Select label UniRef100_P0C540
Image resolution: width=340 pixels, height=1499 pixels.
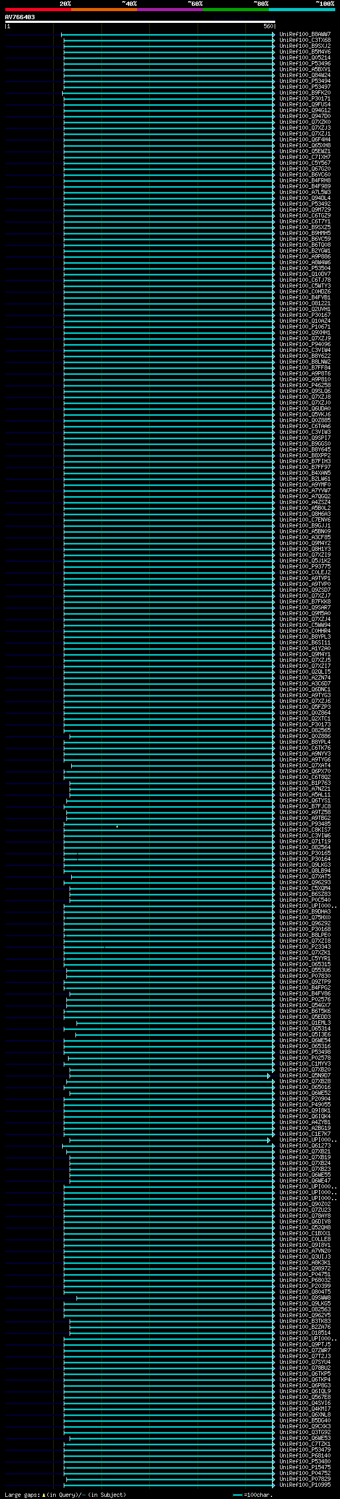pyautogui.click(x=305, y=900)
